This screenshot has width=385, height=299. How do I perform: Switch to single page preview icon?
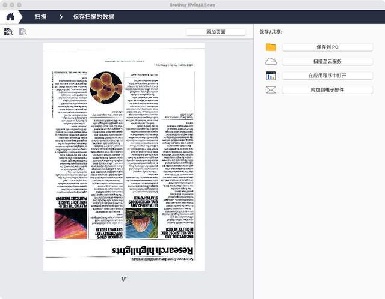click(x=23, y=32)
